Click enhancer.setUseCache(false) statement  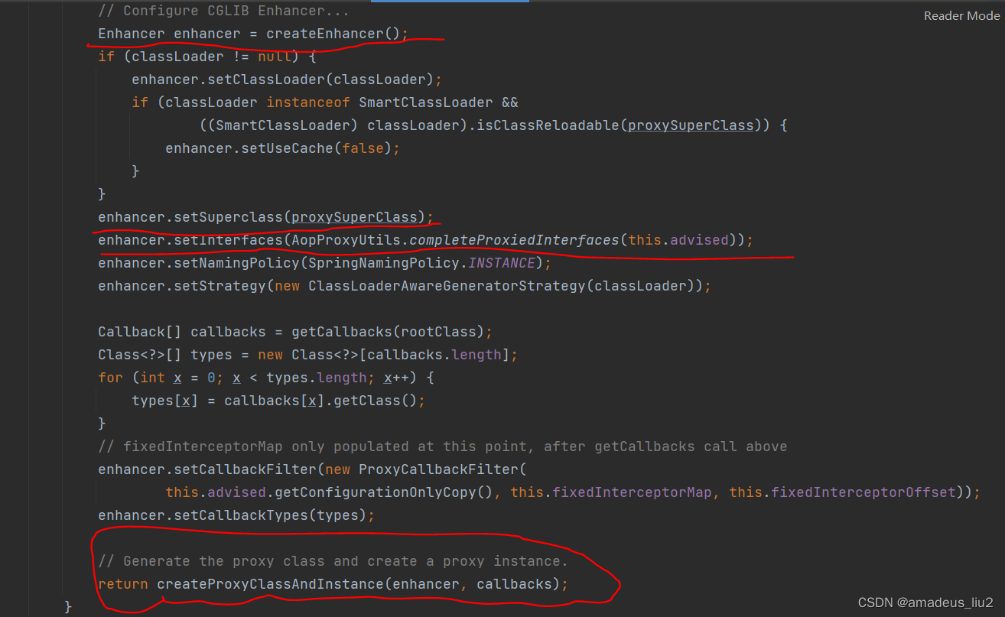point(283,148)
